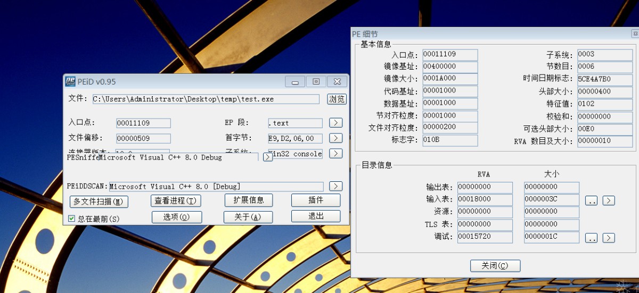Click '>' button on debug row
This screenshot has height=293, width=639.
609,238
